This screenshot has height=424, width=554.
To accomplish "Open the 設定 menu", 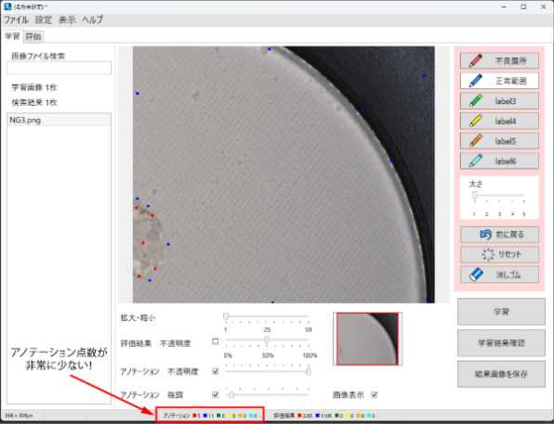I will click(x=44, y=19).
